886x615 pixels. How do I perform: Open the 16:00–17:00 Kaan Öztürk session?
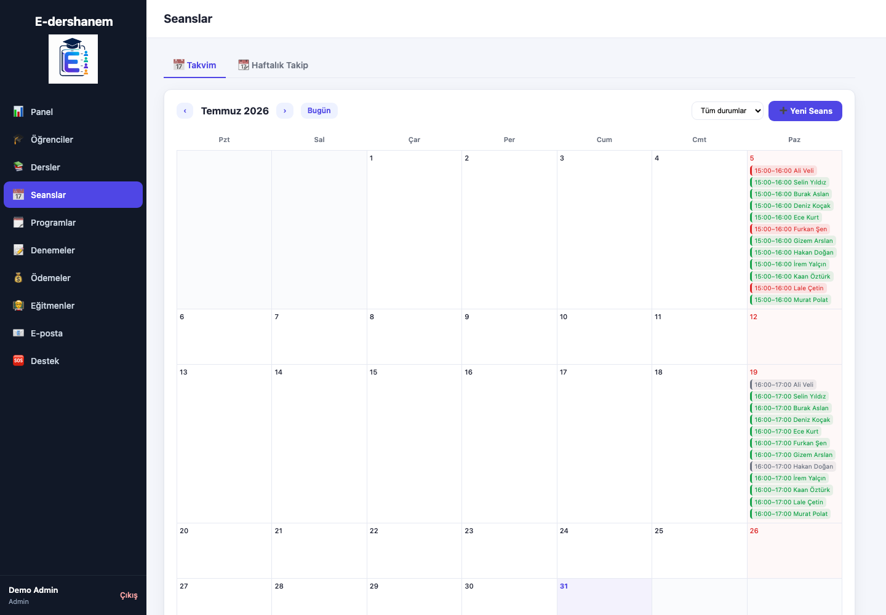pyautogui.click(x=792, y=490)
